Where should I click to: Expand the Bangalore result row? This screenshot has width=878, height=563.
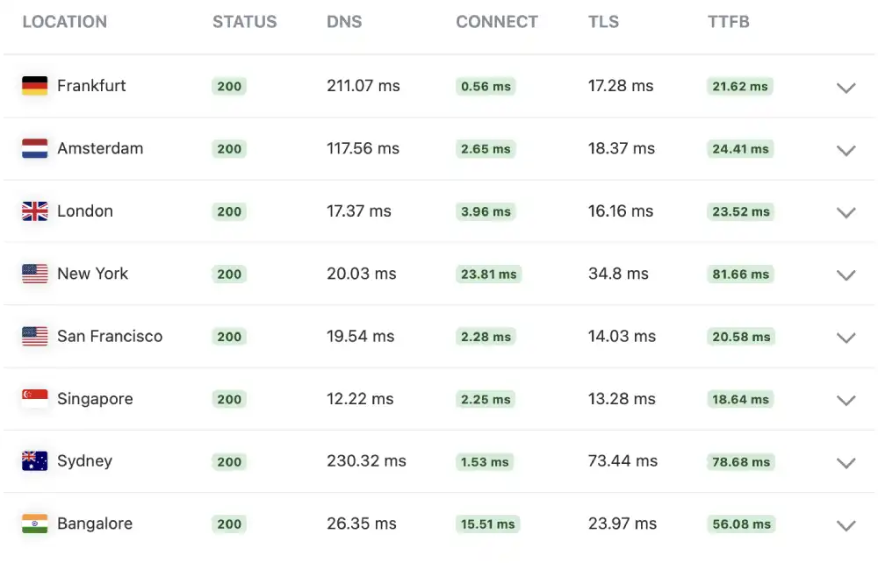click(846, 525)
